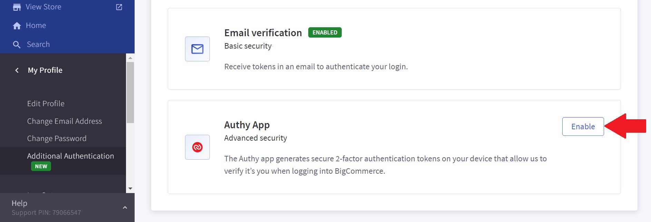This screenshot has width=651, height=222.
Task: Open store in new tab icon
Action: pos(119,7)
